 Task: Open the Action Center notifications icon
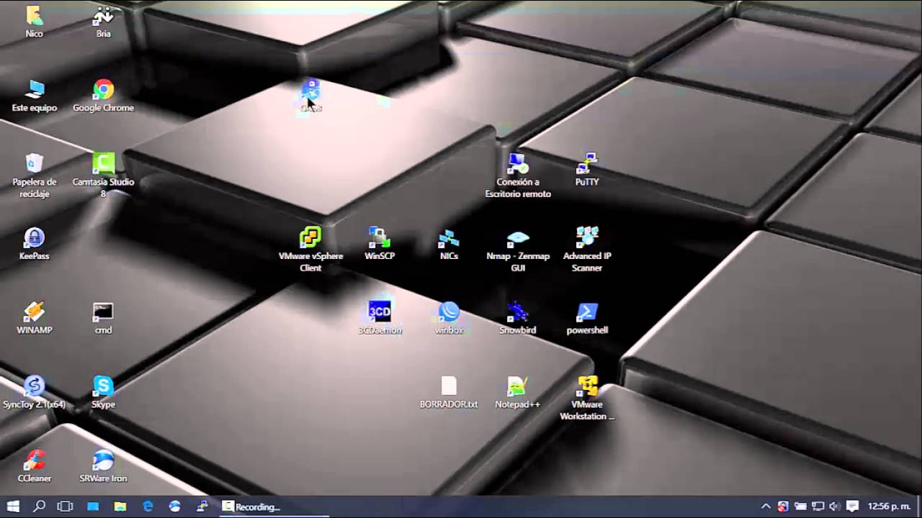[x=852, y=506]
